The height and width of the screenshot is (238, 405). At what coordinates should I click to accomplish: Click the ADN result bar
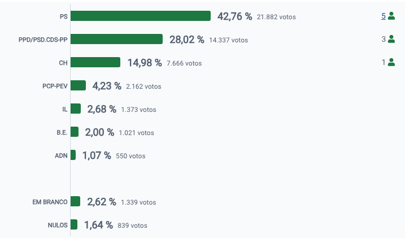73,155
